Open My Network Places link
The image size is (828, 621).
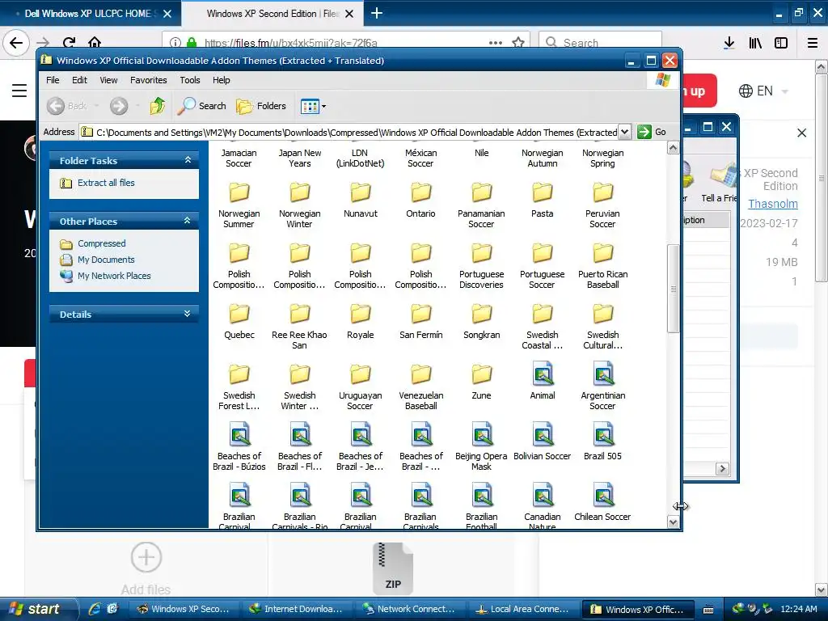tap(114, 276)
